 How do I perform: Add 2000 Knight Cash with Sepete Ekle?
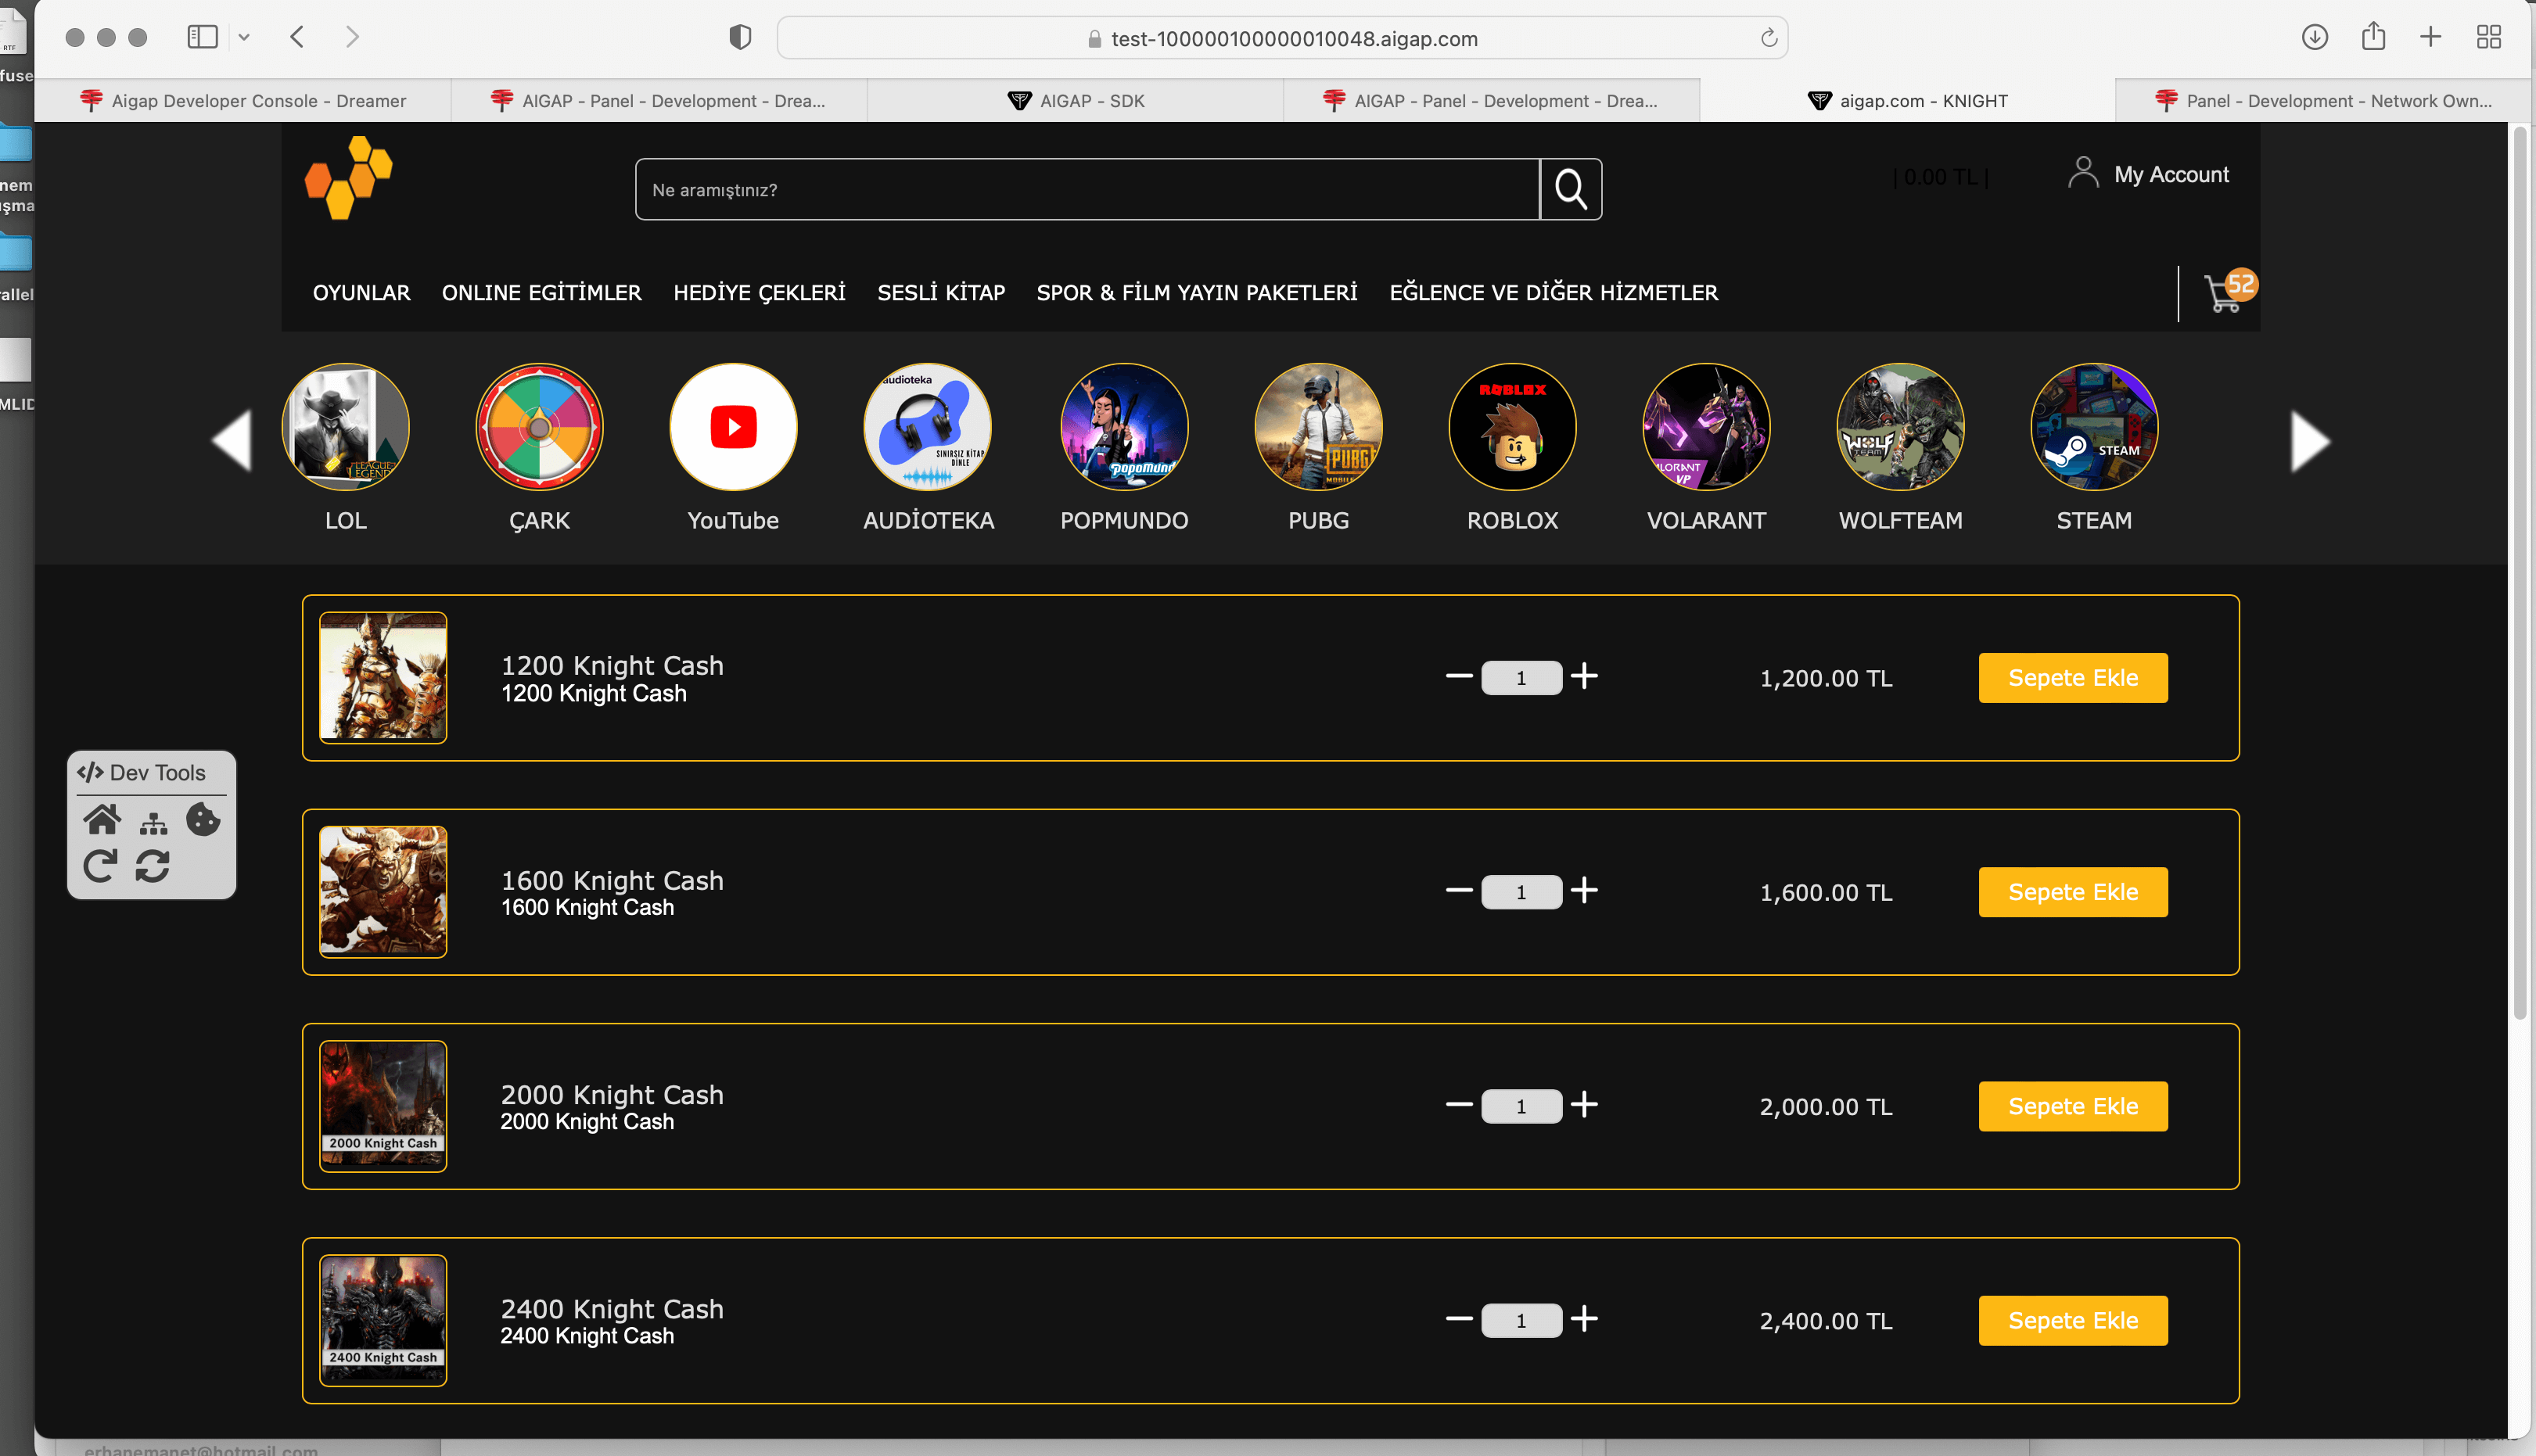click(x=2073, y=1105)
